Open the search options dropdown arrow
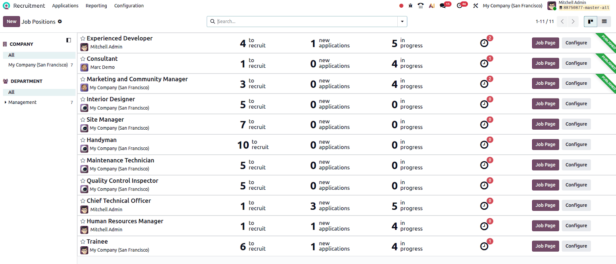Screen dimensions: 616x264 pos(402,22)
